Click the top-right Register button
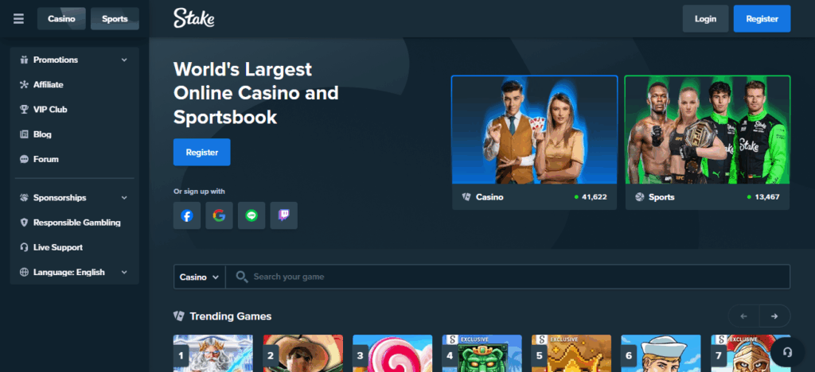 (762, 18)
